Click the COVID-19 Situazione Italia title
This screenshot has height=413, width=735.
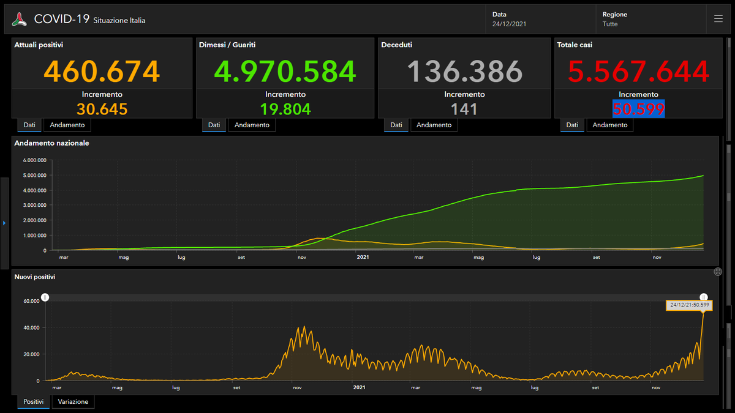point(90,20)
